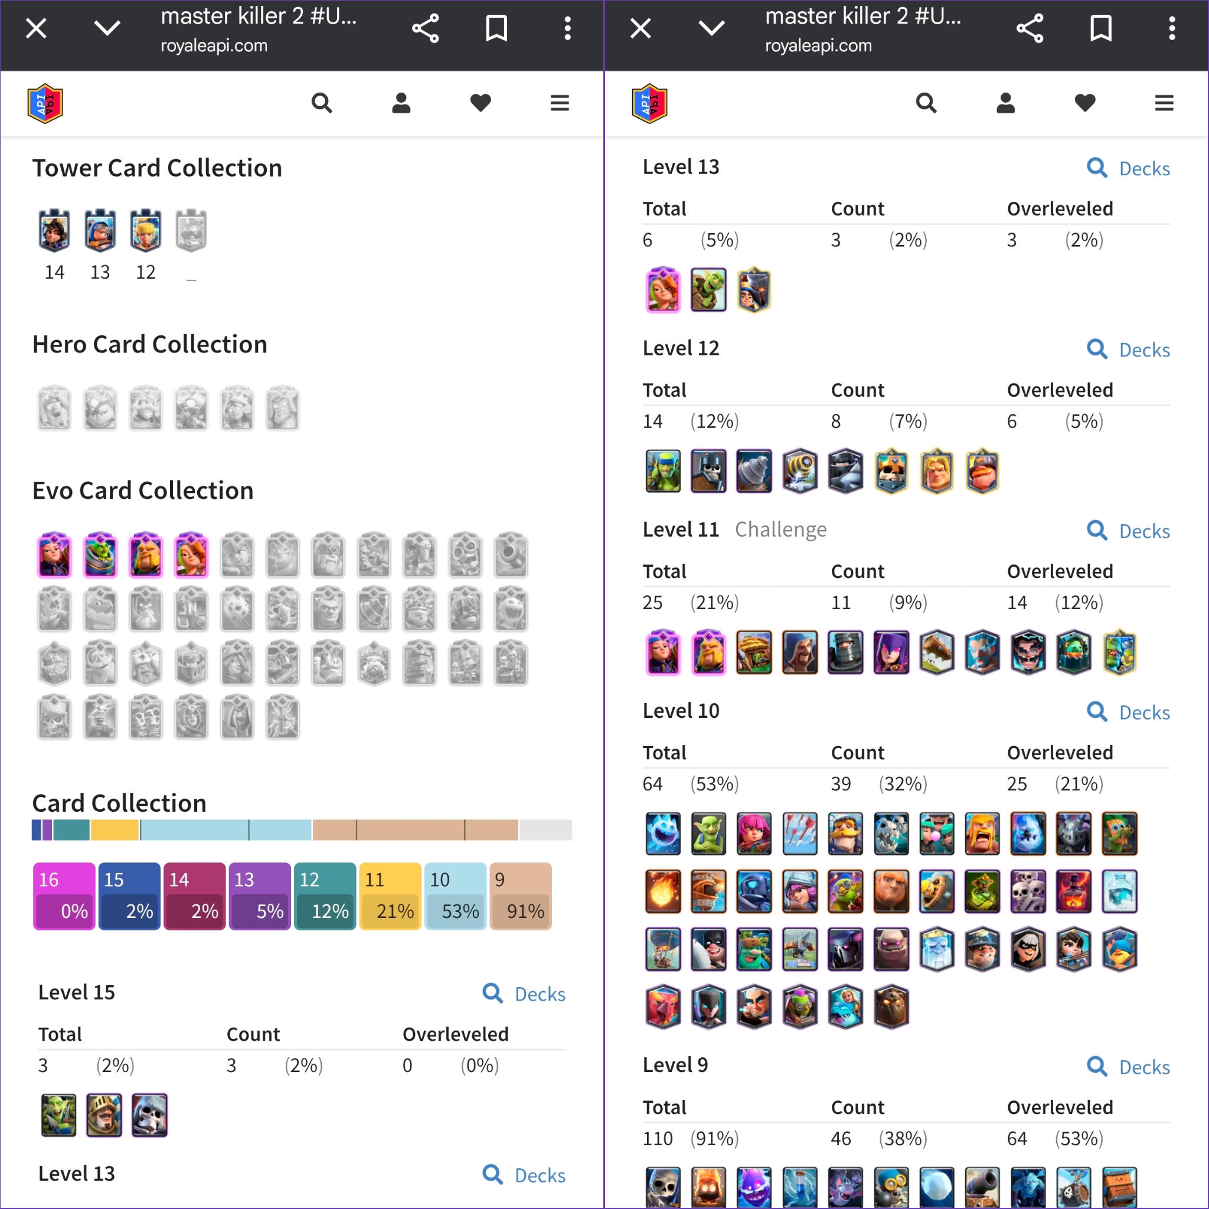Open Decks link for Level 12
This screenshot has height=1209, width=1209.
[1128, 349]
